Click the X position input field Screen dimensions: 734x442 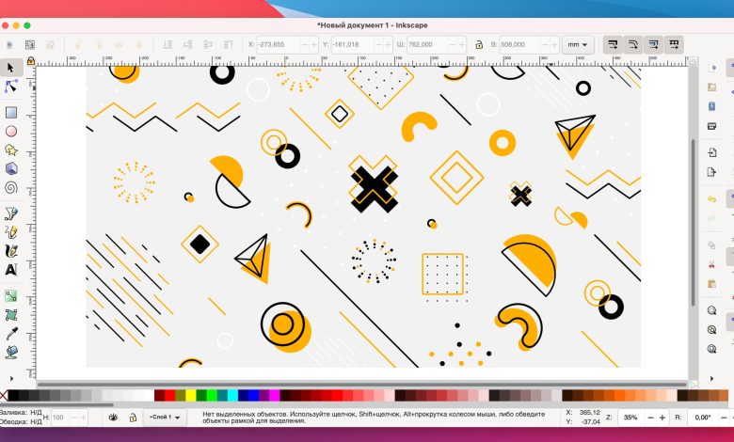[x=279, y=44]
